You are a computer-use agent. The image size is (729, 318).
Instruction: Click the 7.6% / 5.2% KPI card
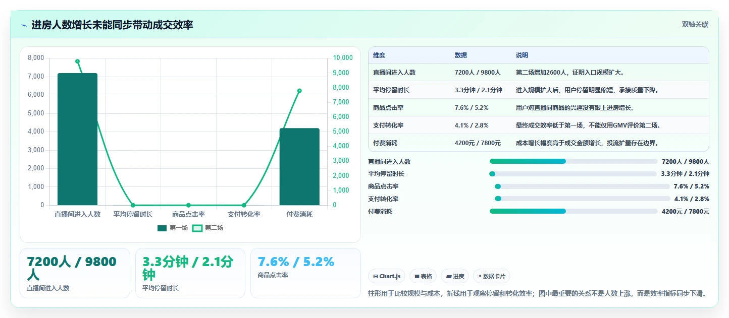coord(305,273)
